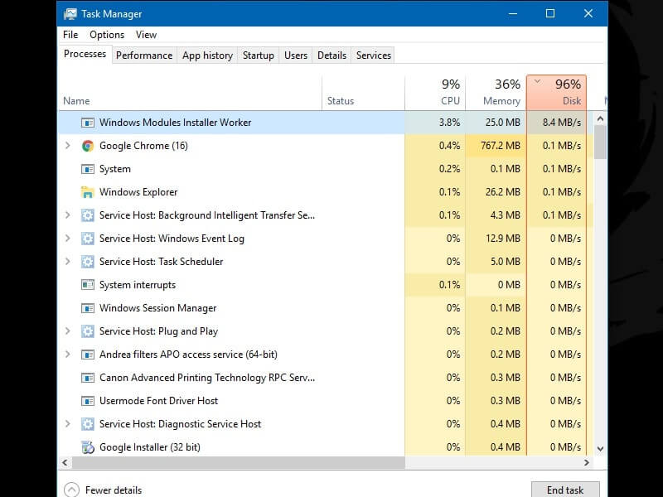
Task: Click the Usermode Font Driver Host icon
Action: 88,401
